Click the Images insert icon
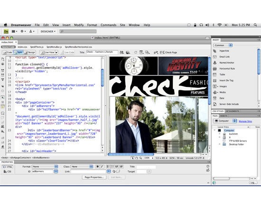 pyautogui.click(x=214, y=86)
